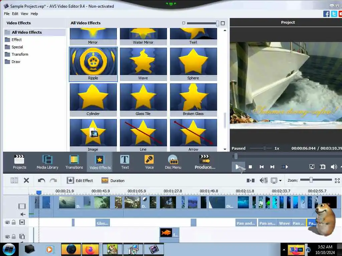Open Facebook link icon
342x256 pixels.
[326, 14]
